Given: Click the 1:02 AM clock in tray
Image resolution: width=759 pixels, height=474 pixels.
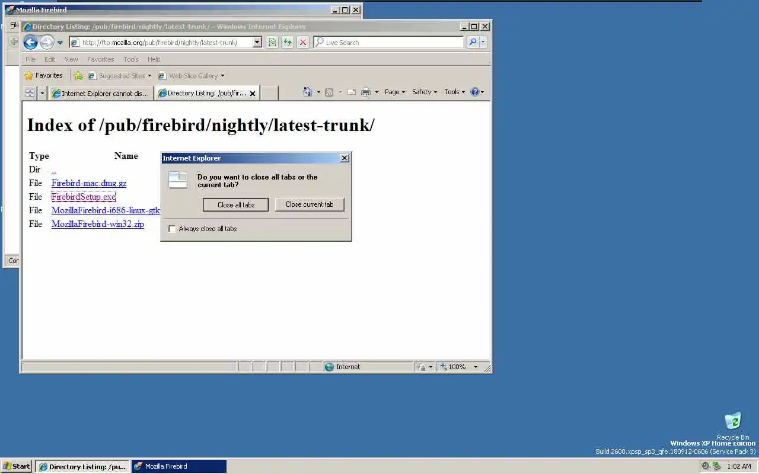Looking at the screenshot, I should tap(739, 466).
